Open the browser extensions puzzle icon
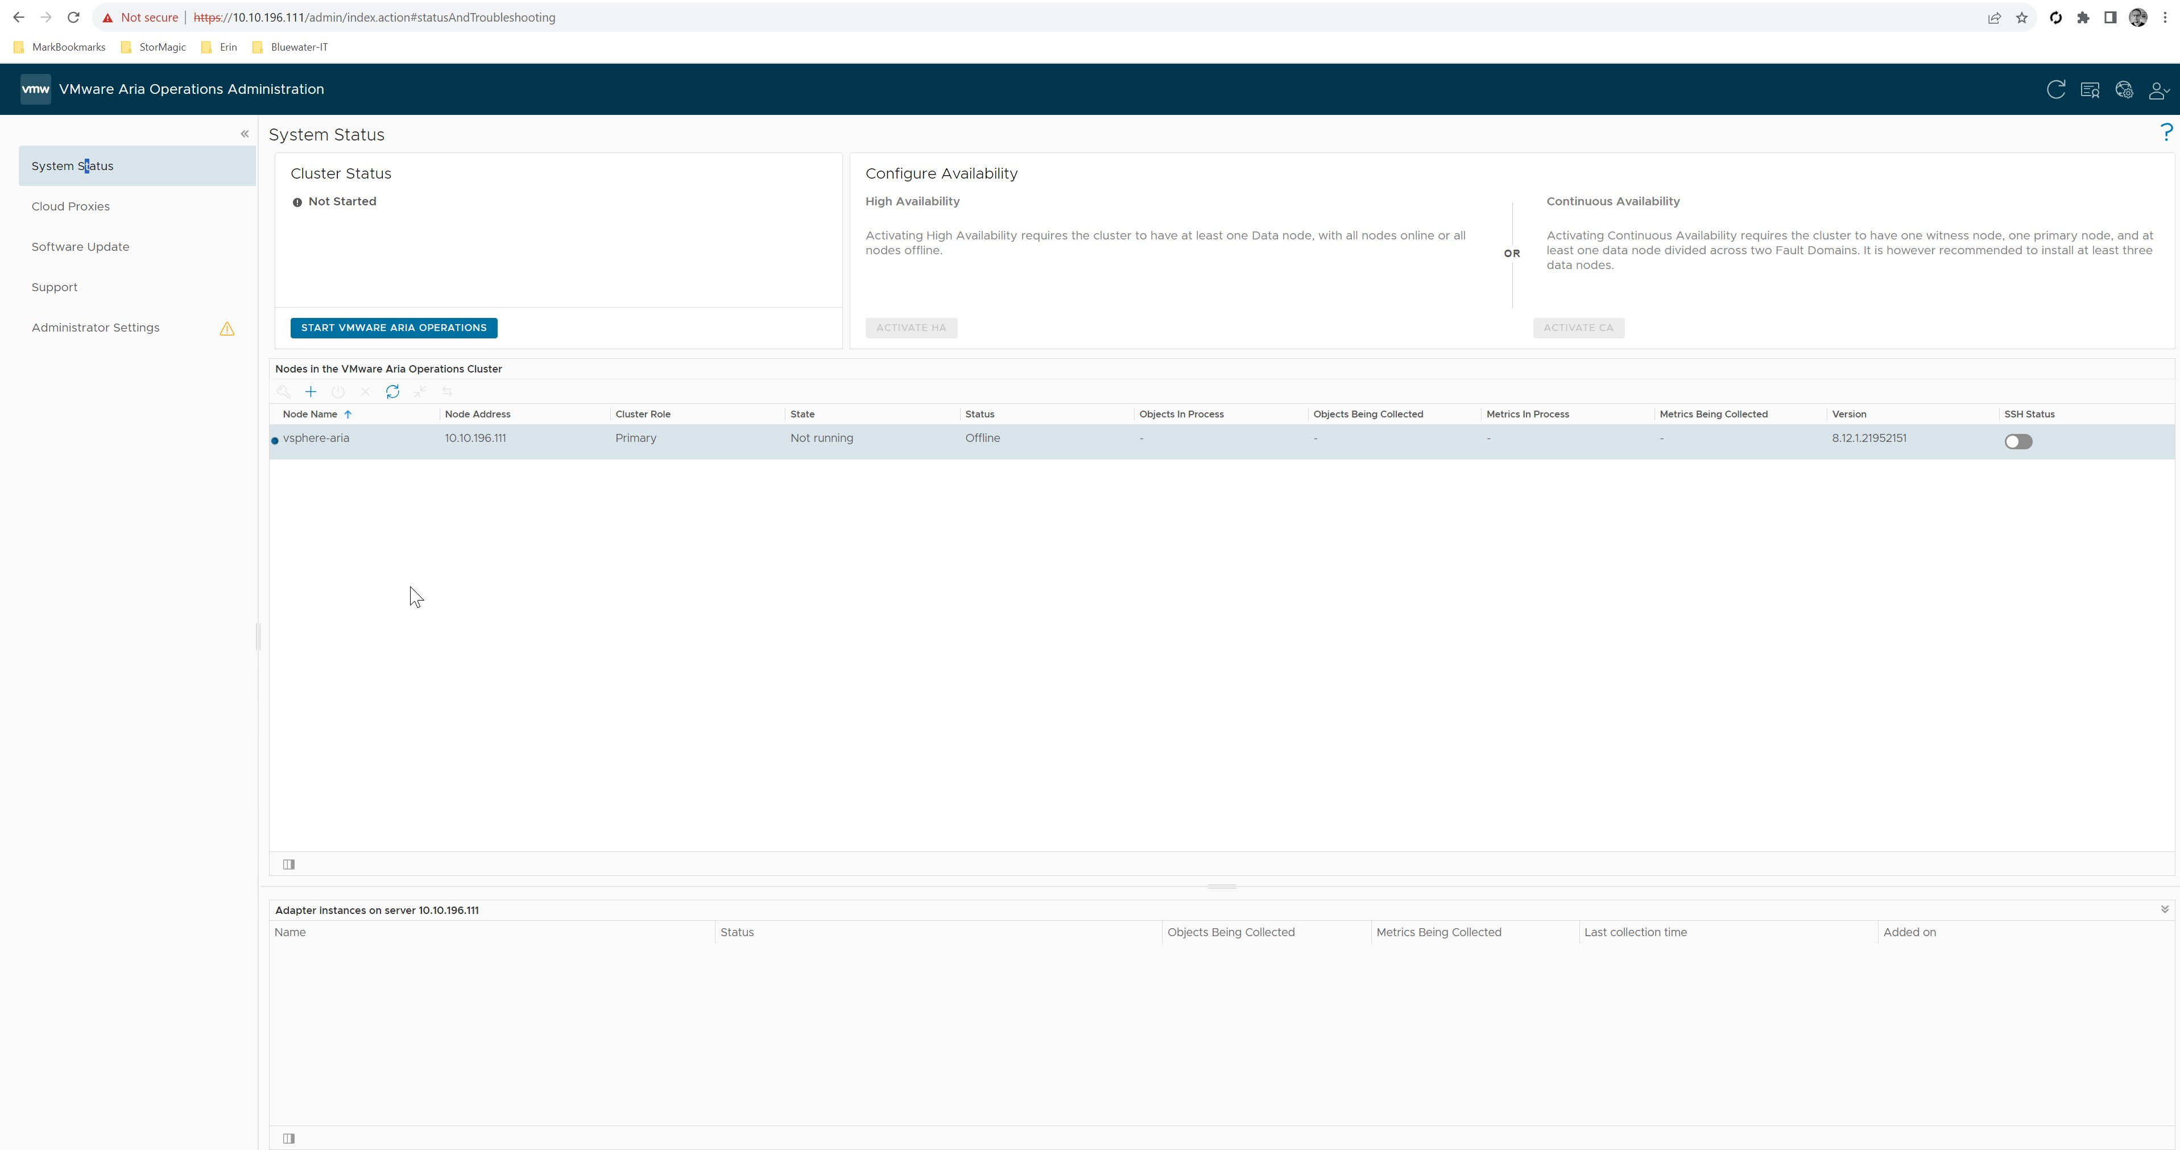 click(x=2083, y=18)
